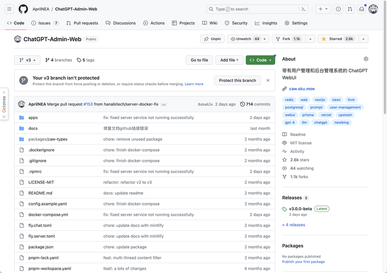Click Go to file button
Viewport: 387px width, 273px height.
click(199, 60)
